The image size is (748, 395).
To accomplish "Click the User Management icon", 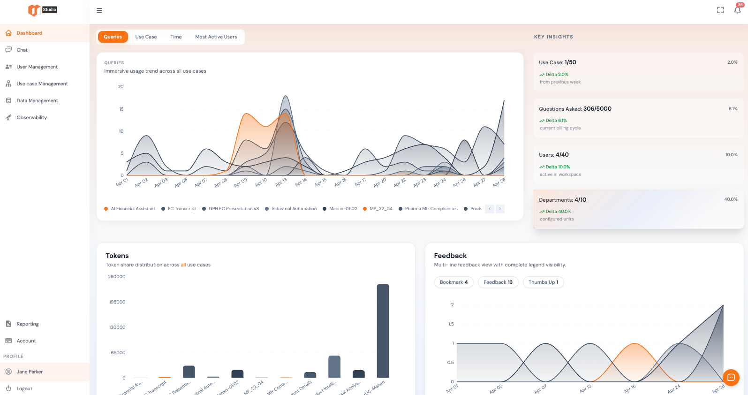I will point(8,67).
